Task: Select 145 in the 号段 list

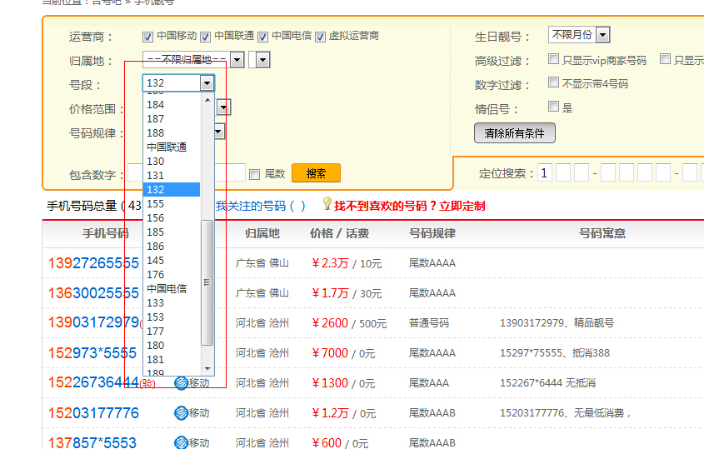Action: click(172, 261)
